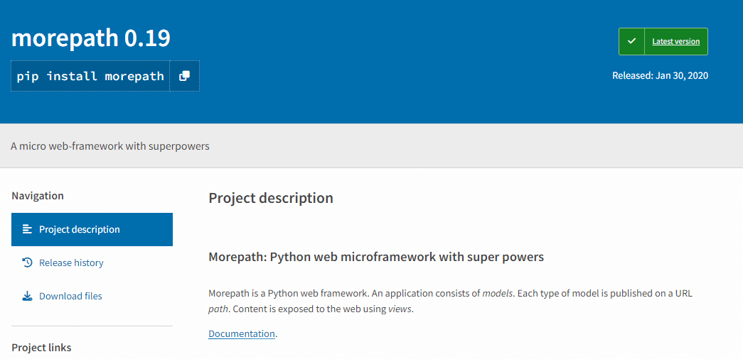Copy pip install command to clipboard

184,76
